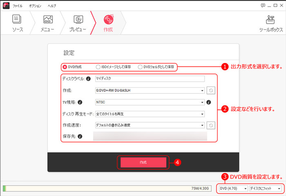Click the 75M/4.30G size text

(x=200, y=188)
